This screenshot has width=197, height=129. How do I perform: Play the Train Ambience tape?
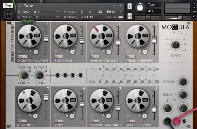click(129, 51)
